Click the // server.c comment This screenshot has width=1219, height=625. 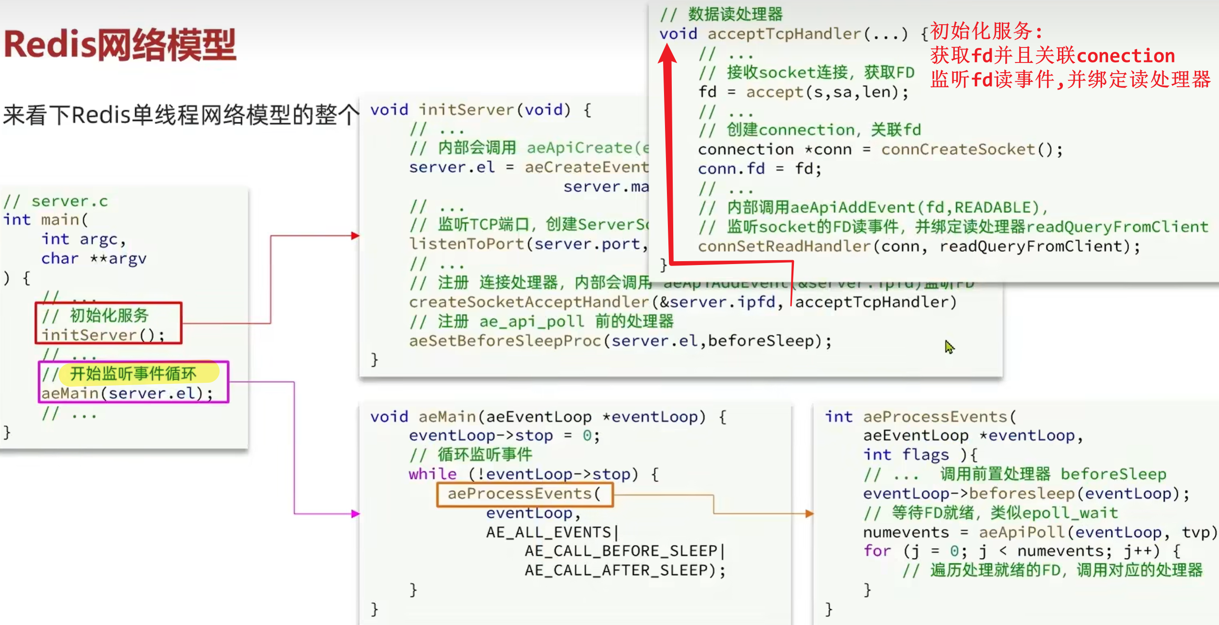(x=55, y=201)
